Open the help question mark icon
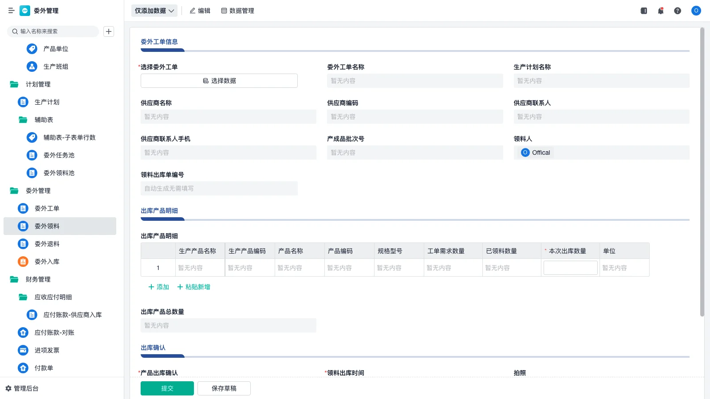The height and width of the screenshot is (399, 710). coord(678,11)
